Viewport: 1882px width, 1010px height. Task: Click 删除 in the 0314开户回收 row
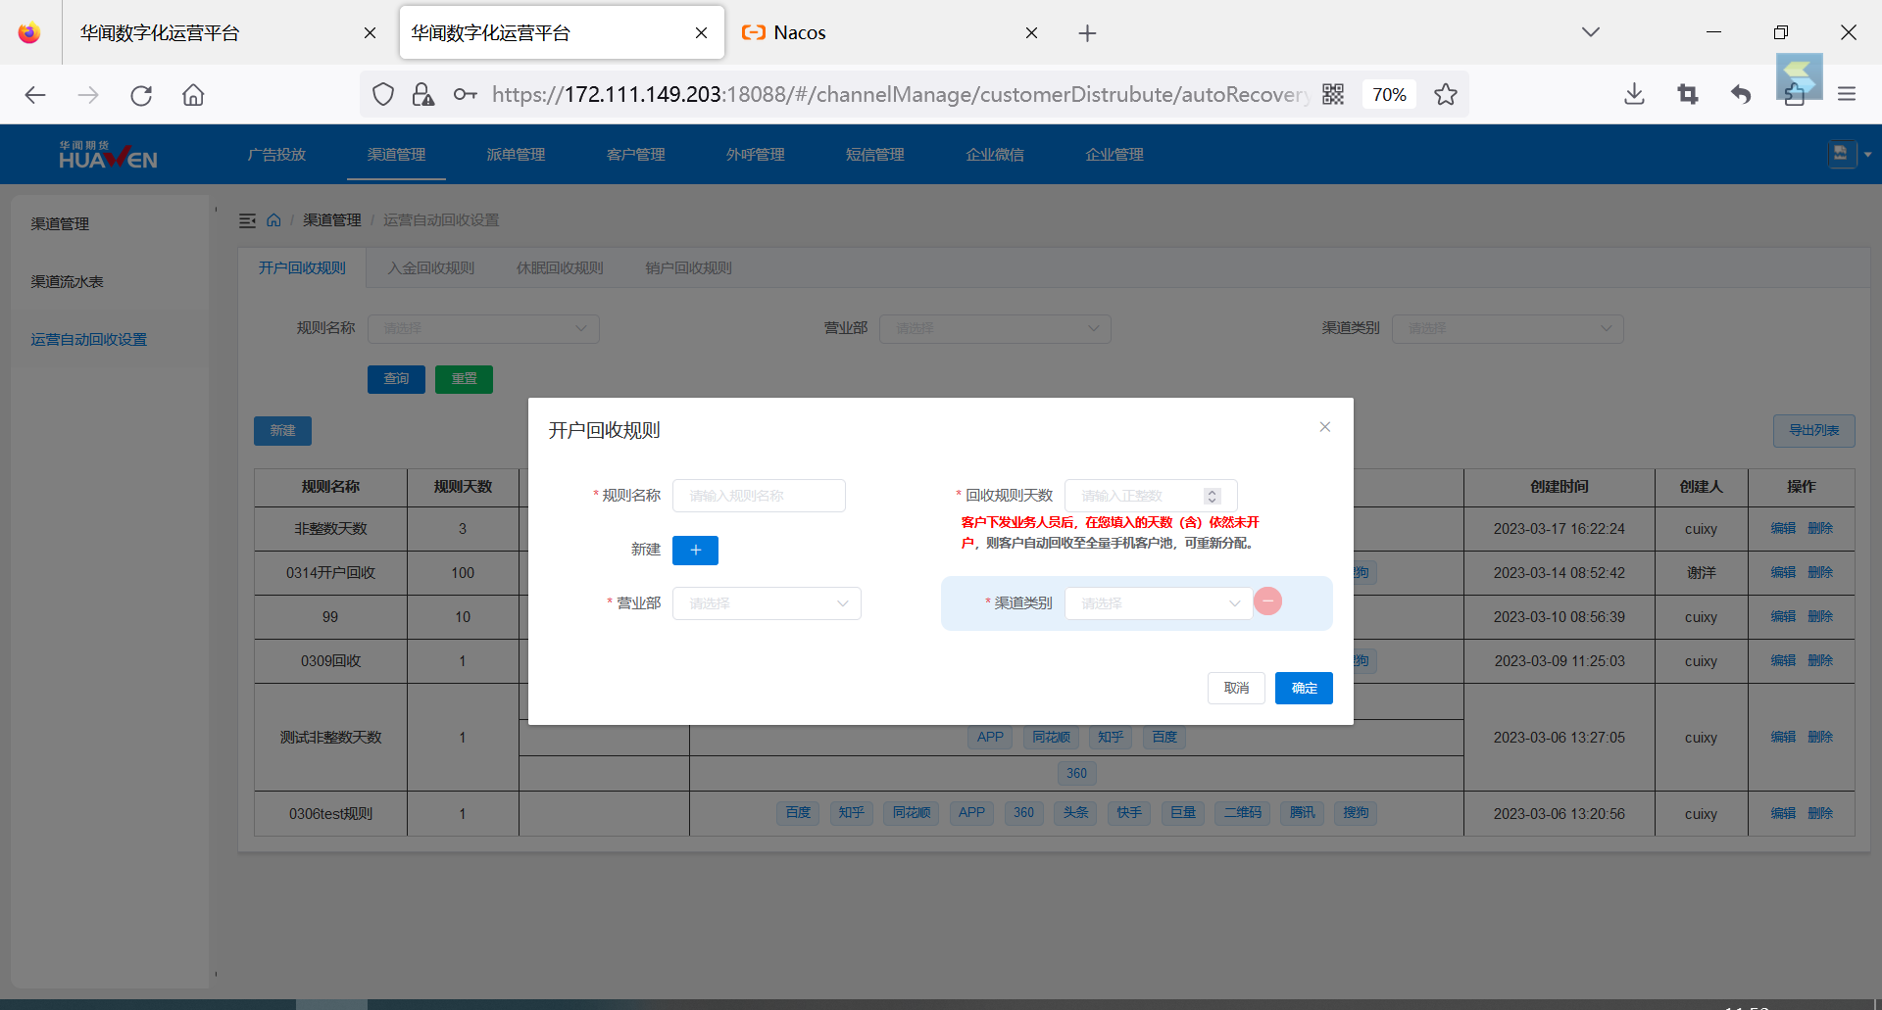click(x=1820, y=573)
